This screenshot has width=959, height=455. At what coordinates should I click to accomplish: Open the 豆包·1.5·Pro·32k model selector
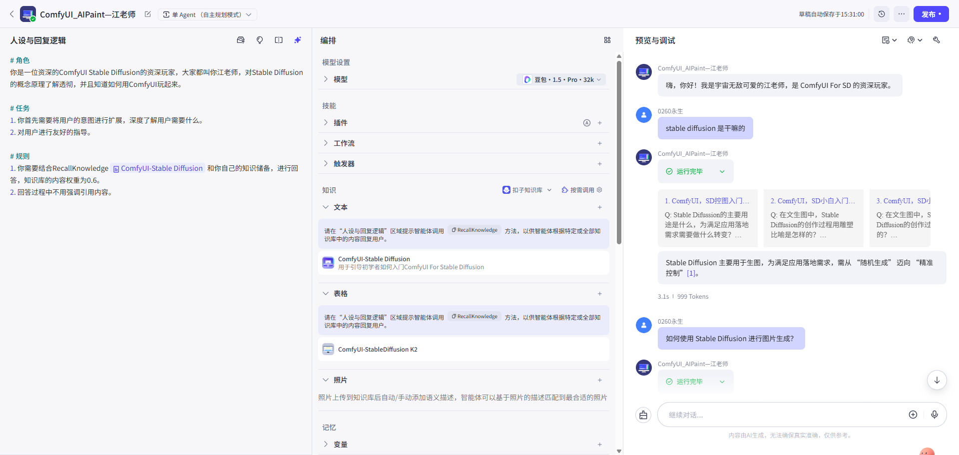click(561, 79)
